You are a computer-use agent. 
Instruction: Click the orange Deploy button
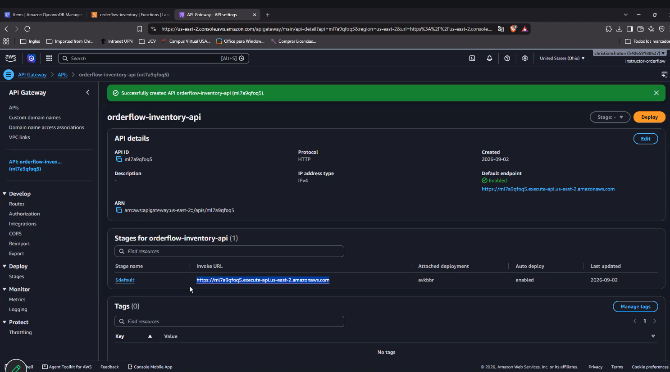point(649,117)
